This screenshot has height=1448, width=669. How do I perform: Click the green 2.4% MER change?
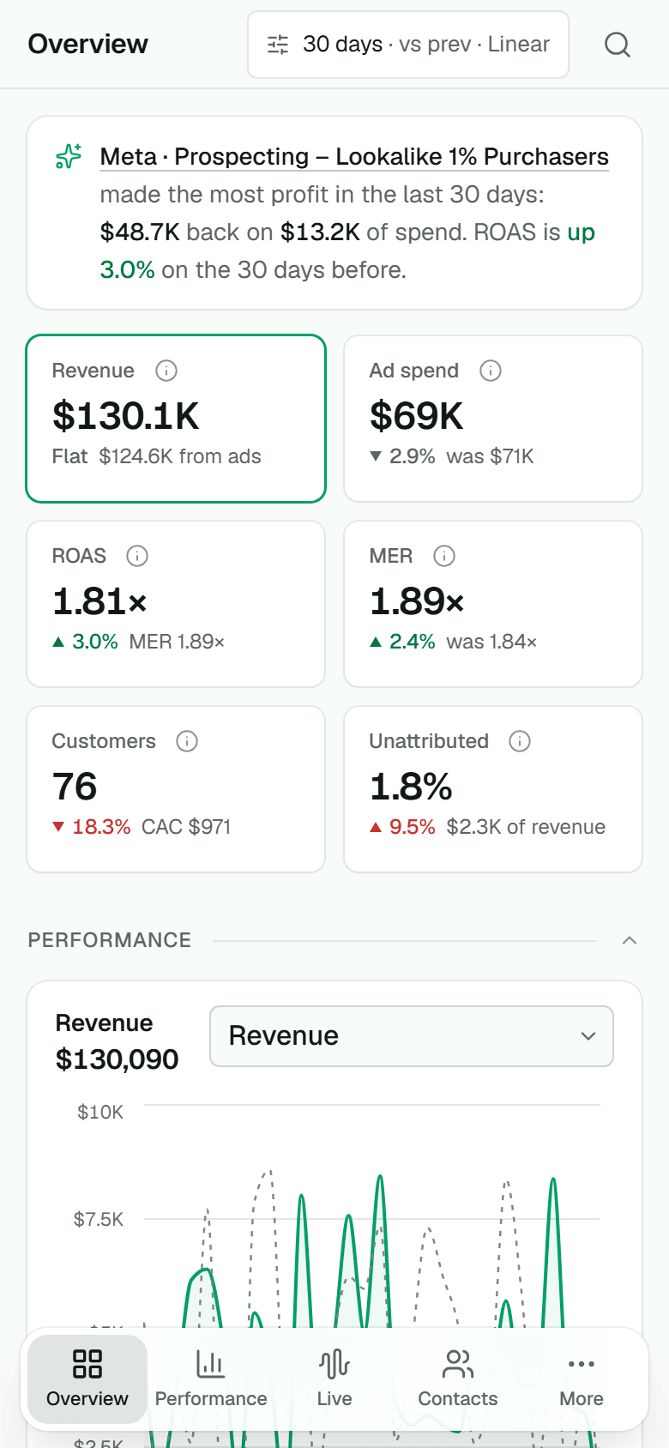413,642
